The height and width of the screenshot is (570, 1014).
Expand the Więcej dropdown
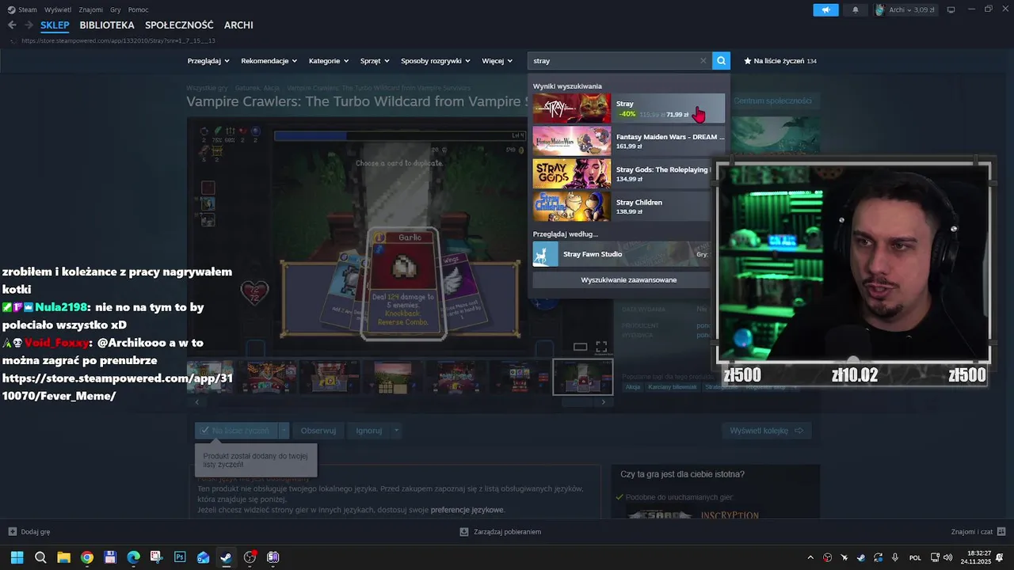(x=497, y=60)
